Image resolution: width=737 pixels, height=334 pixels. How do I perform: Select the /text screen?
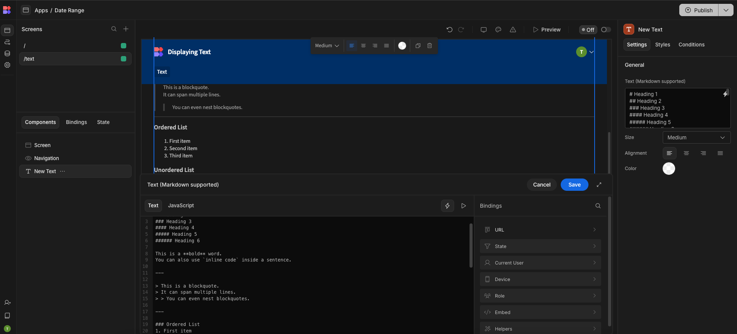[75, 59]
